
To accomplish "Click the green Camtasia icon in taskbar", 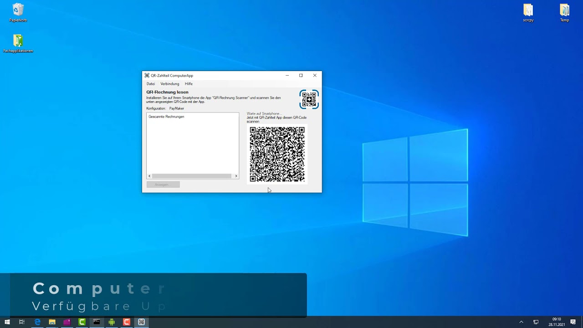I will [x=82, y=322].
